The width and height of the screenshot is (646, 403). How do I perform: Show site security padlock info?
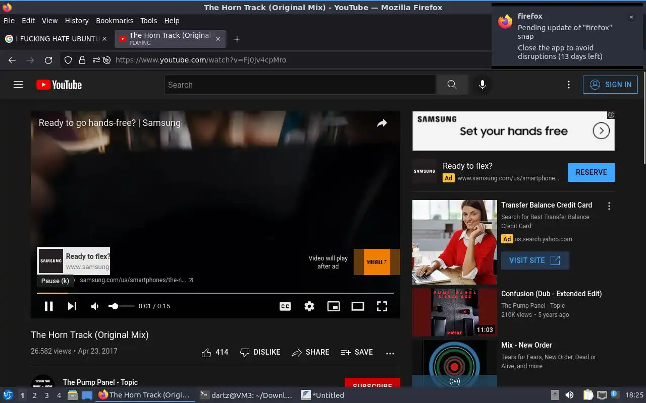pos(82,60)
